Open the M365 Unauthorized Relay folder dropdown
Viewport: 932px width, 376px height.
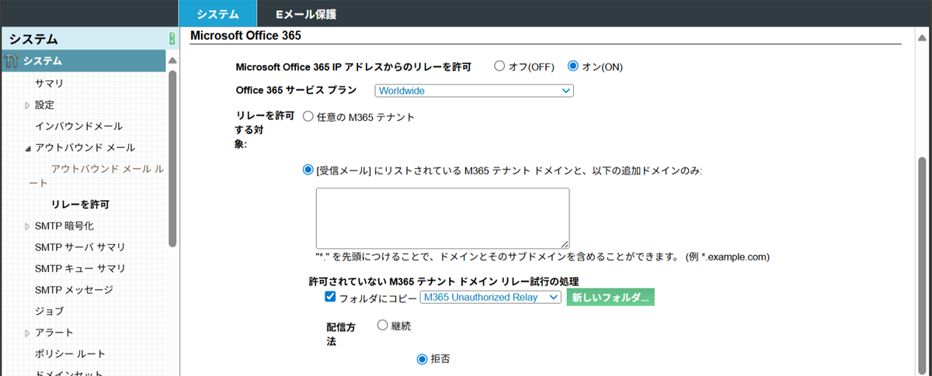[489, 298]
